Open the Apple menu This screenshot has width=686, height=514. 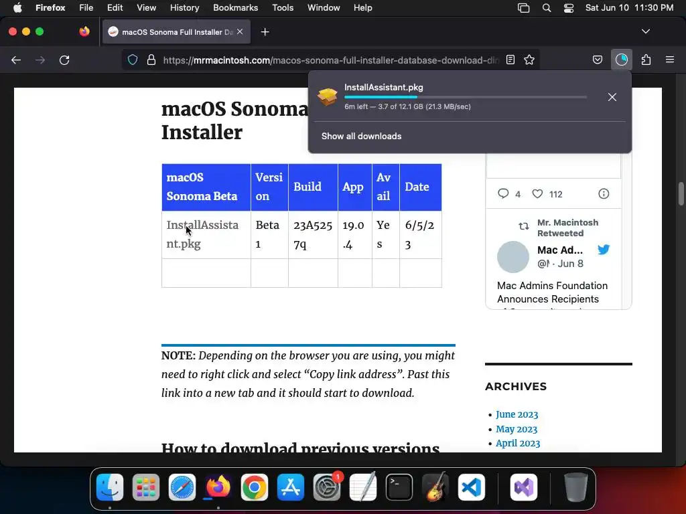click(17, 8)
